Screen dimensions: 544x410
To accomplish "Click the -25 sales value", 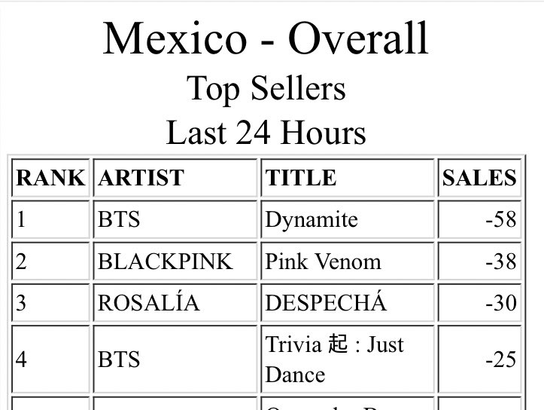I will (501, 360).
